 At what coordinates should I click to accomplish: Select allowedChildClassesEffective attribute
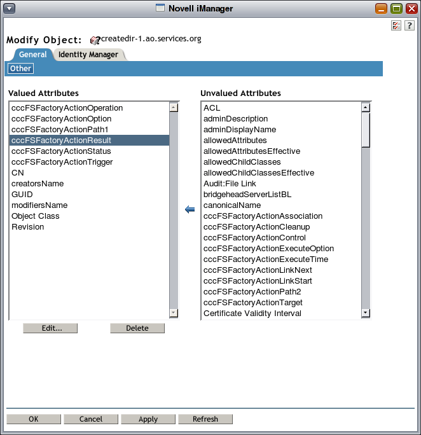[x=282, y=173]
